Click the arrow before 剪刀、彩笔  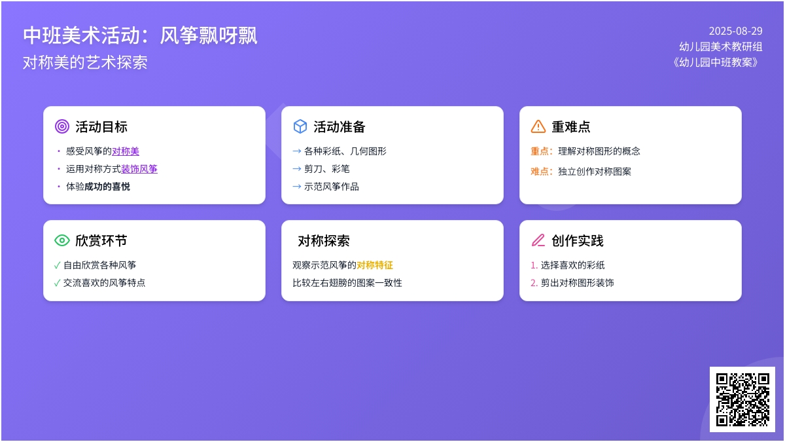[x=297, y=169]
